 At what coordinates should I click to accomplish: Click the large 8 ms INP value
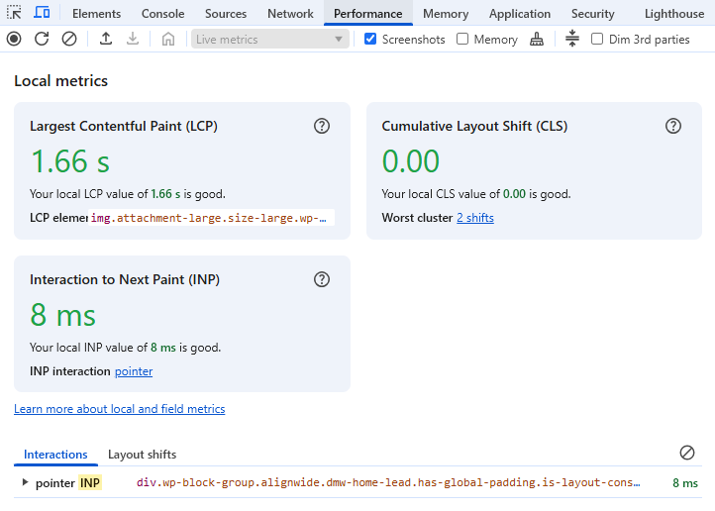(63, 315)
